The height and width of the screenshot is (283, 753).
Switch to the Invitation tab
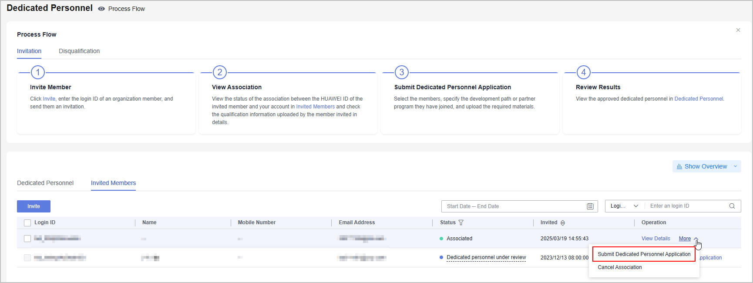click(x=29, y=51)
